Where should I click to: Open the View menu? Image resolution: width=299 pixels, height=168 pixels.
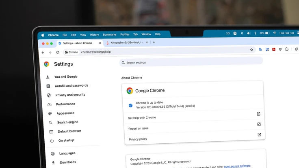pyautogui.click(x=83, y=35)
